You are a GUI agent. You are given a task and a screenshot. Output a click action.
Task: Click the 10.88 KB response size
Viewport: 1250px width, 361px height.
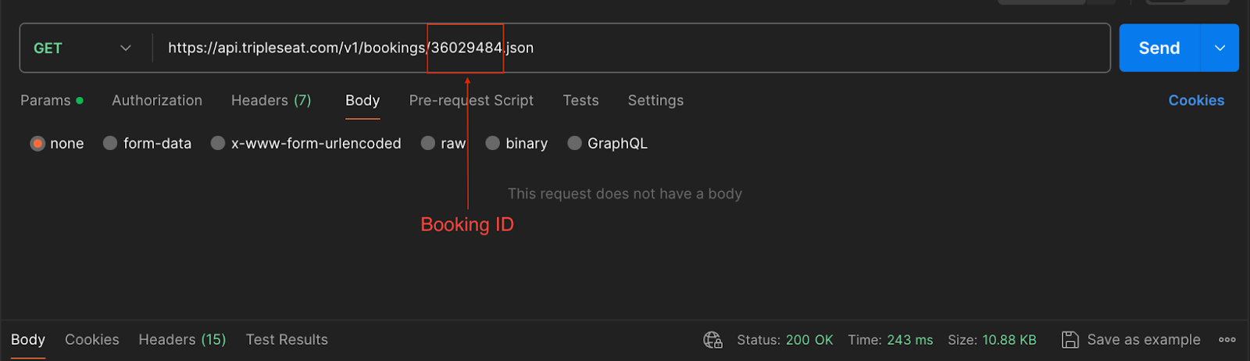point(1009,340)
